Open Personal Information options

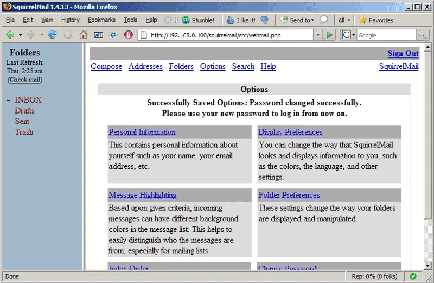142,132
